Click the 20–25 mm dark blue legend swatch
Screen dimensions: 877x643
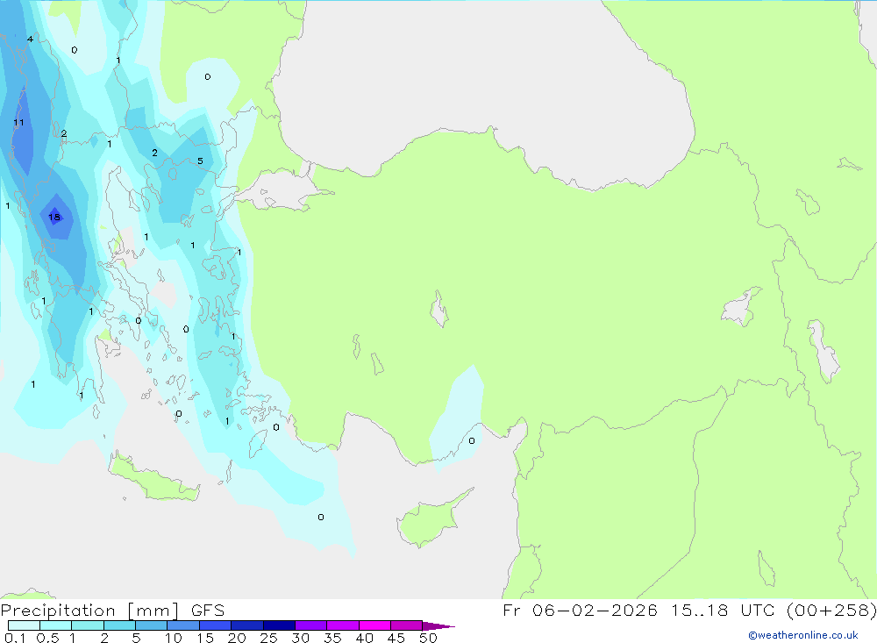click(246, 625)
